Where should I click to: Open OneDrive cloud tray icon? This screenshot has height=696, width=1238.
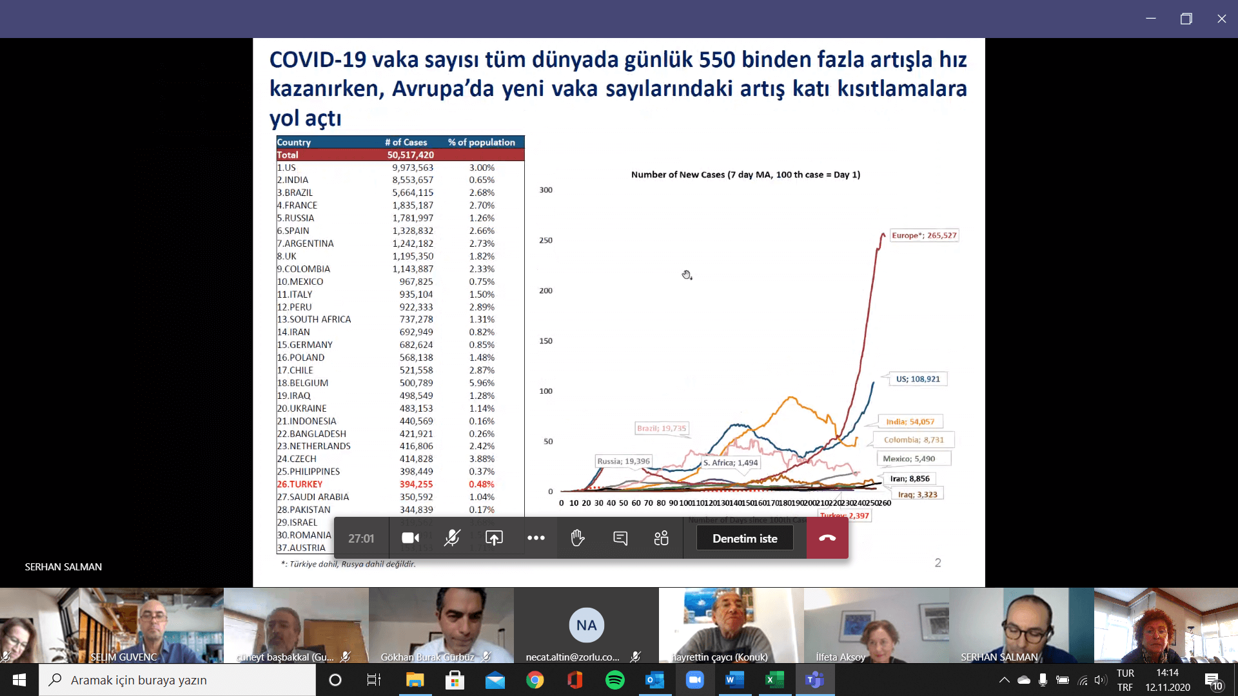click(1024, 680)
